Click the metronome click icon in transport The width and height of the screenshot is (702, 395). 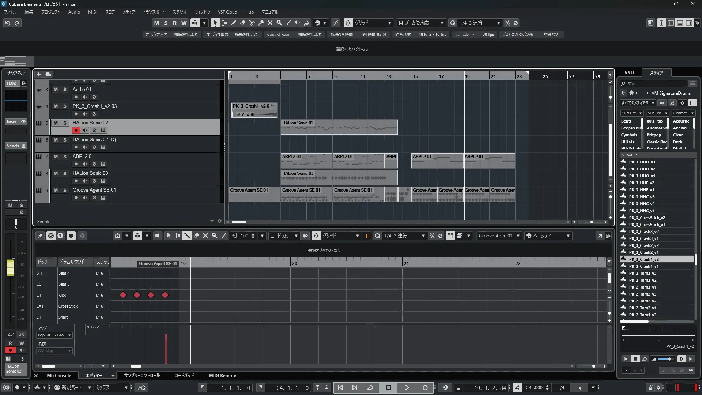650,388
